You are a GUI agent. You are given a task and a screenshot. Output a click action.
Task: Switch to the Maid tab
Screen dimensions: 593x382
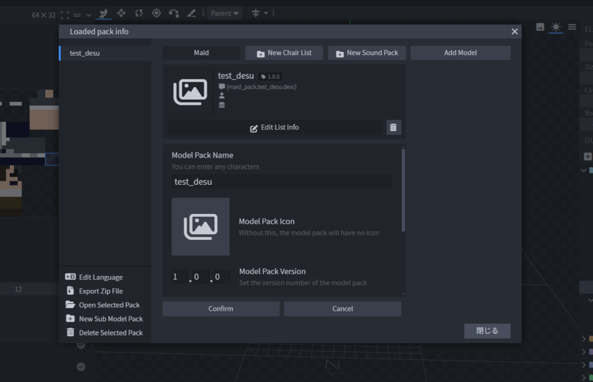[x=201, y=53]
